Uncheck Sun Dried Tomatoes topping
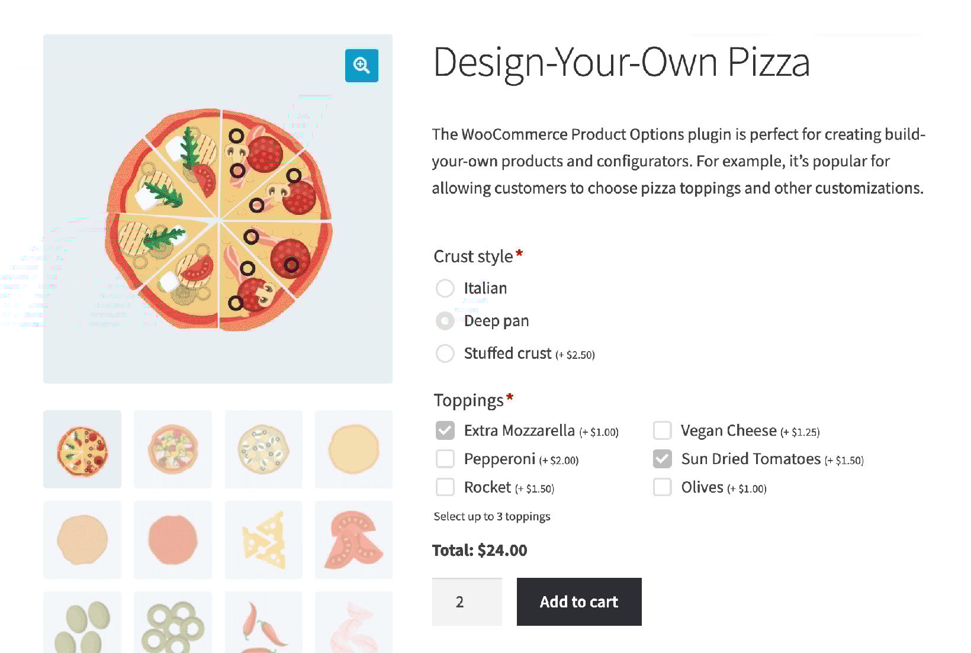971x653 pixels. point(662,459)
